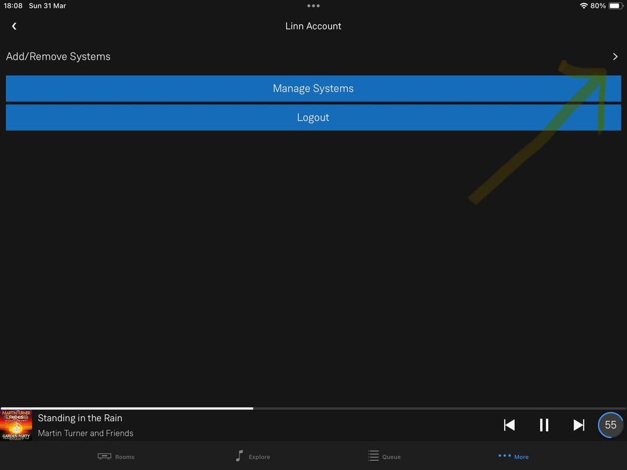Go back using the top-left chevron
This screenshot has width=627, height=470.
(x=14, y=26)
